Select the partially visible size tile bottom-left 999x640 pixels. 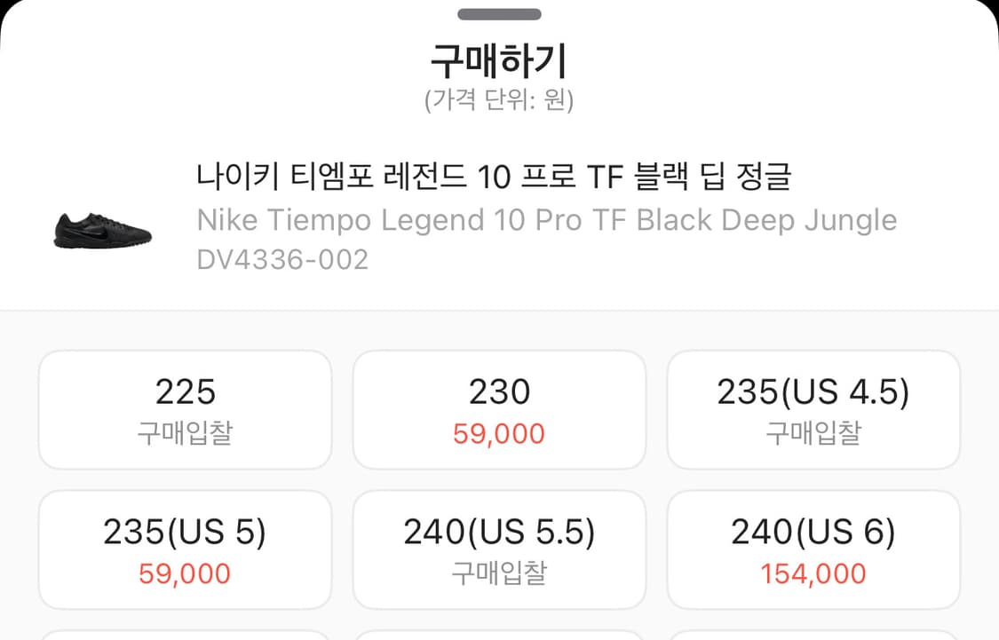tap(184, 635)
